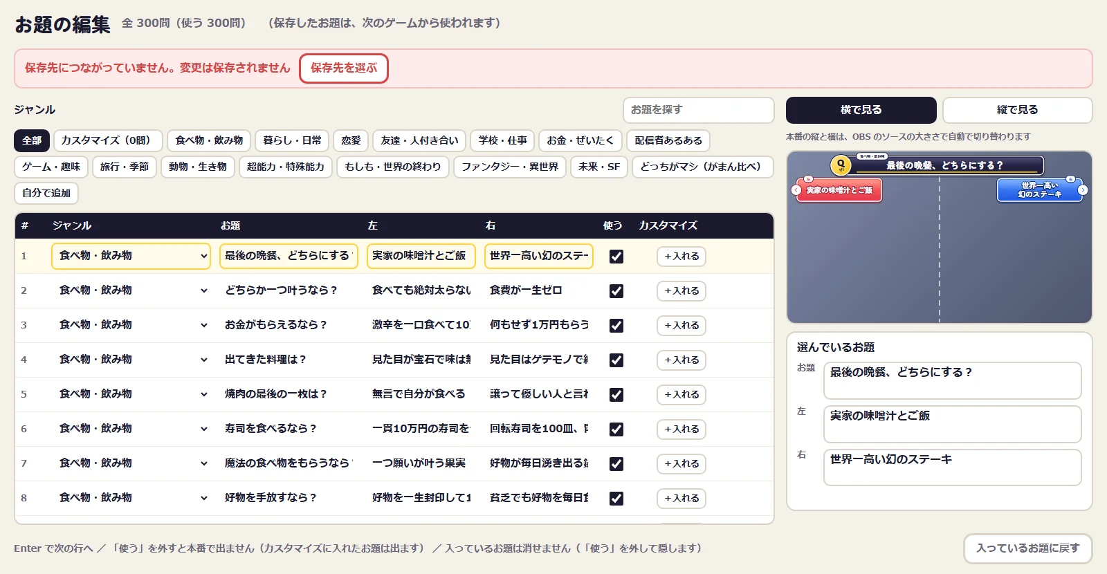Filter by ゲーム・趣味 genre
The height and width of the screenshot is (574, 1107).
coord(51,167)
